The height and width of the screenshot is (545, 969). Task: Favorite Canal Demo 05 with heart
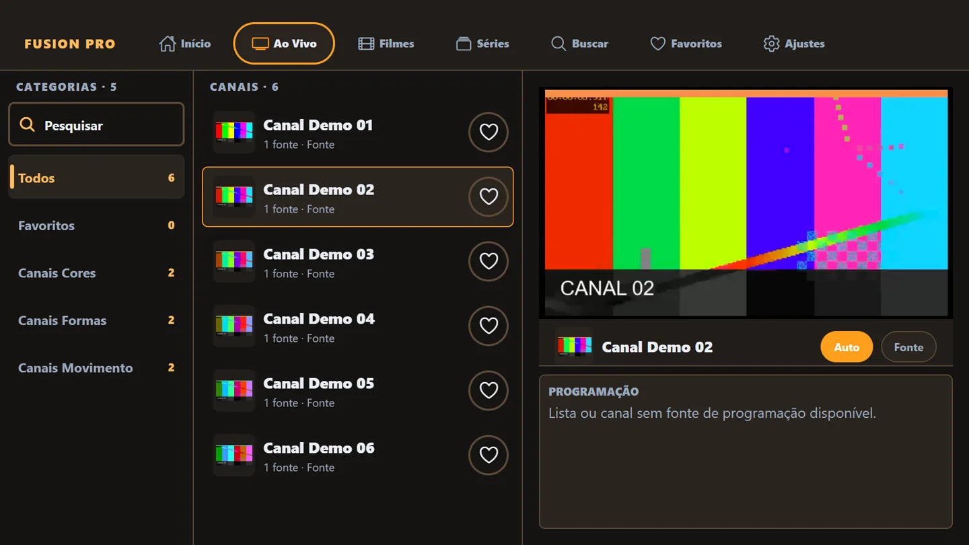(x=489, y=390)
